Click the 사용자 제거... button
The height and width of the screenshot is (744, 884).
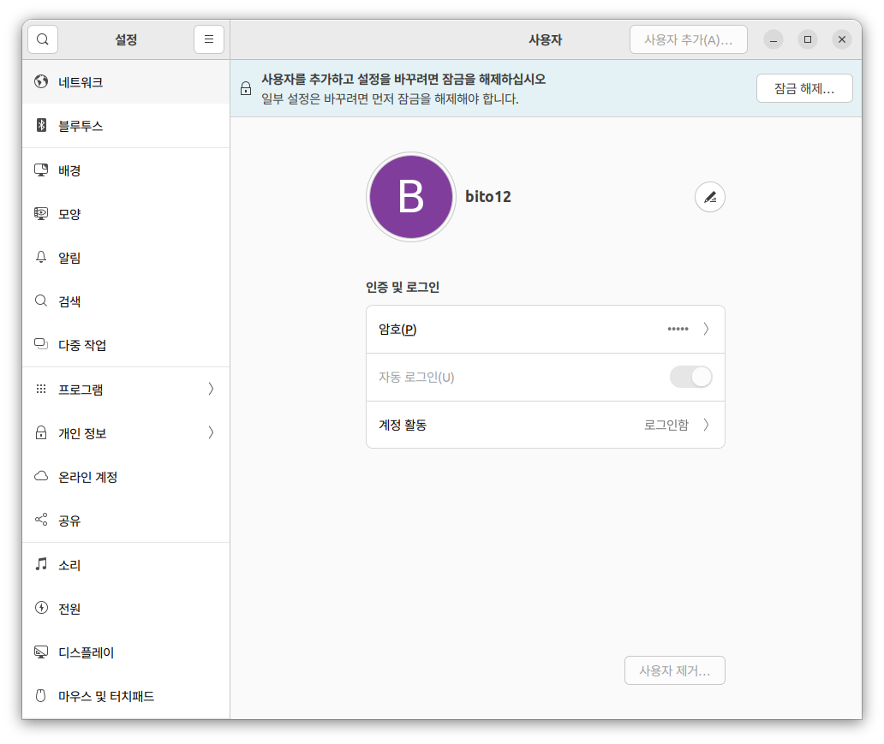pyautogui.click(x=675, y=670)
